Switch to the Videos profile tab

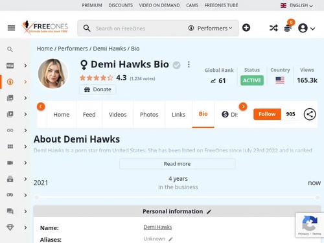click(118, 115)
